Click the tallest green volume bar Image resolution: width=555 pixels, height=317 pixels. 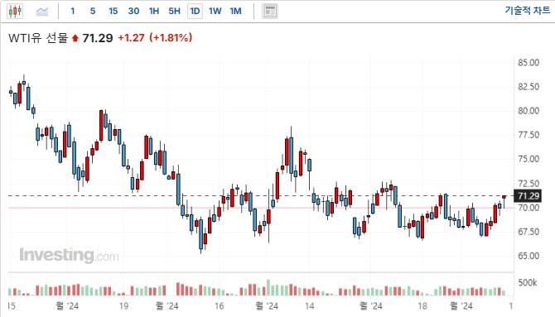(x=268, y=288)
